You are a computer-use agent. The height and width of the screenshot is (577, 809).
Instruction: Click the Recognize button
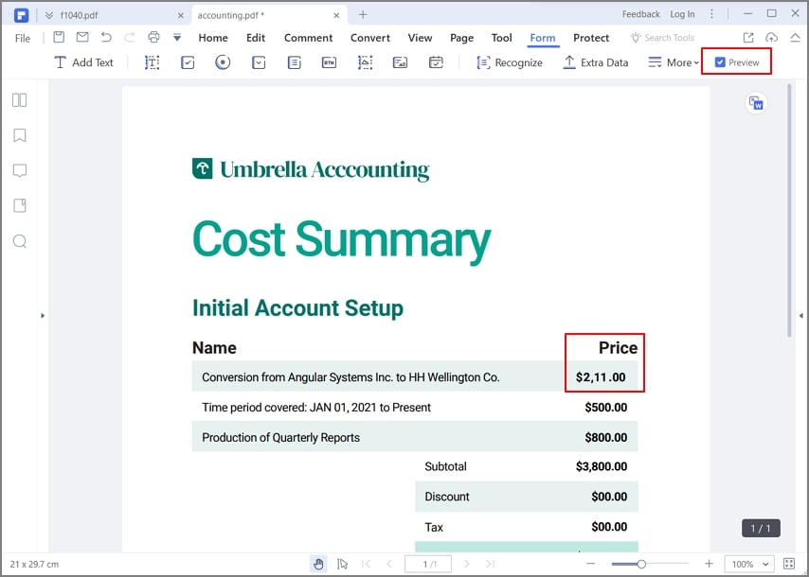coord(510,62)
